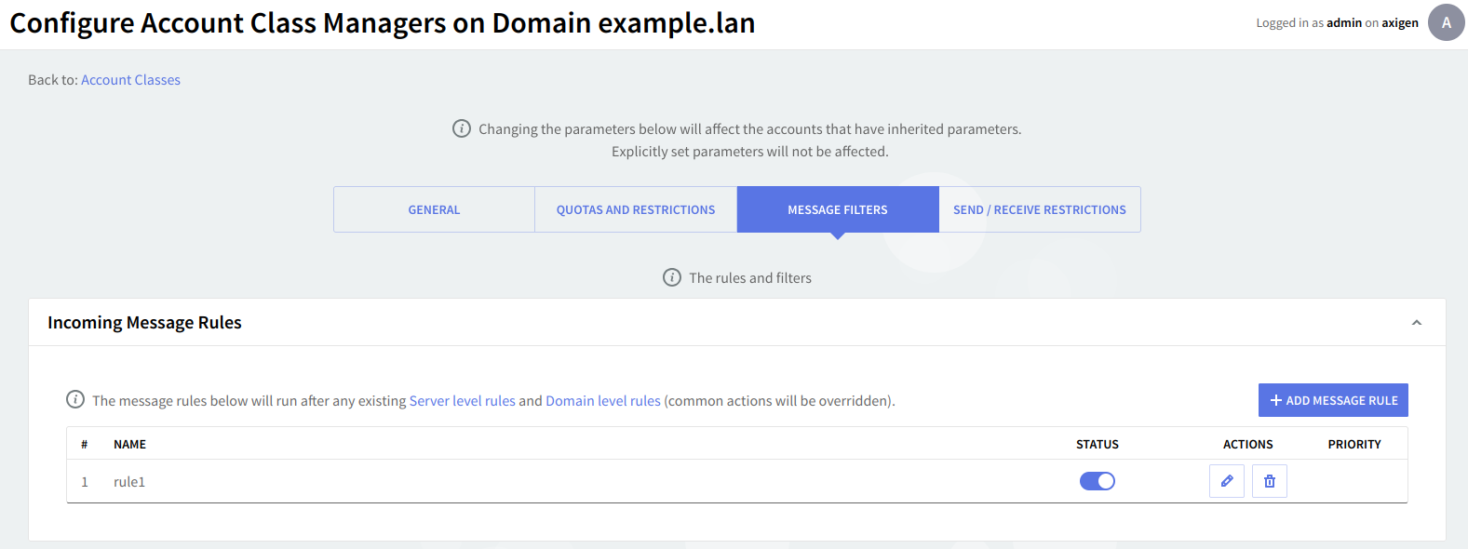Switch to the General tab
Viewport: 1468px width, 549px height.
(434, 209)
